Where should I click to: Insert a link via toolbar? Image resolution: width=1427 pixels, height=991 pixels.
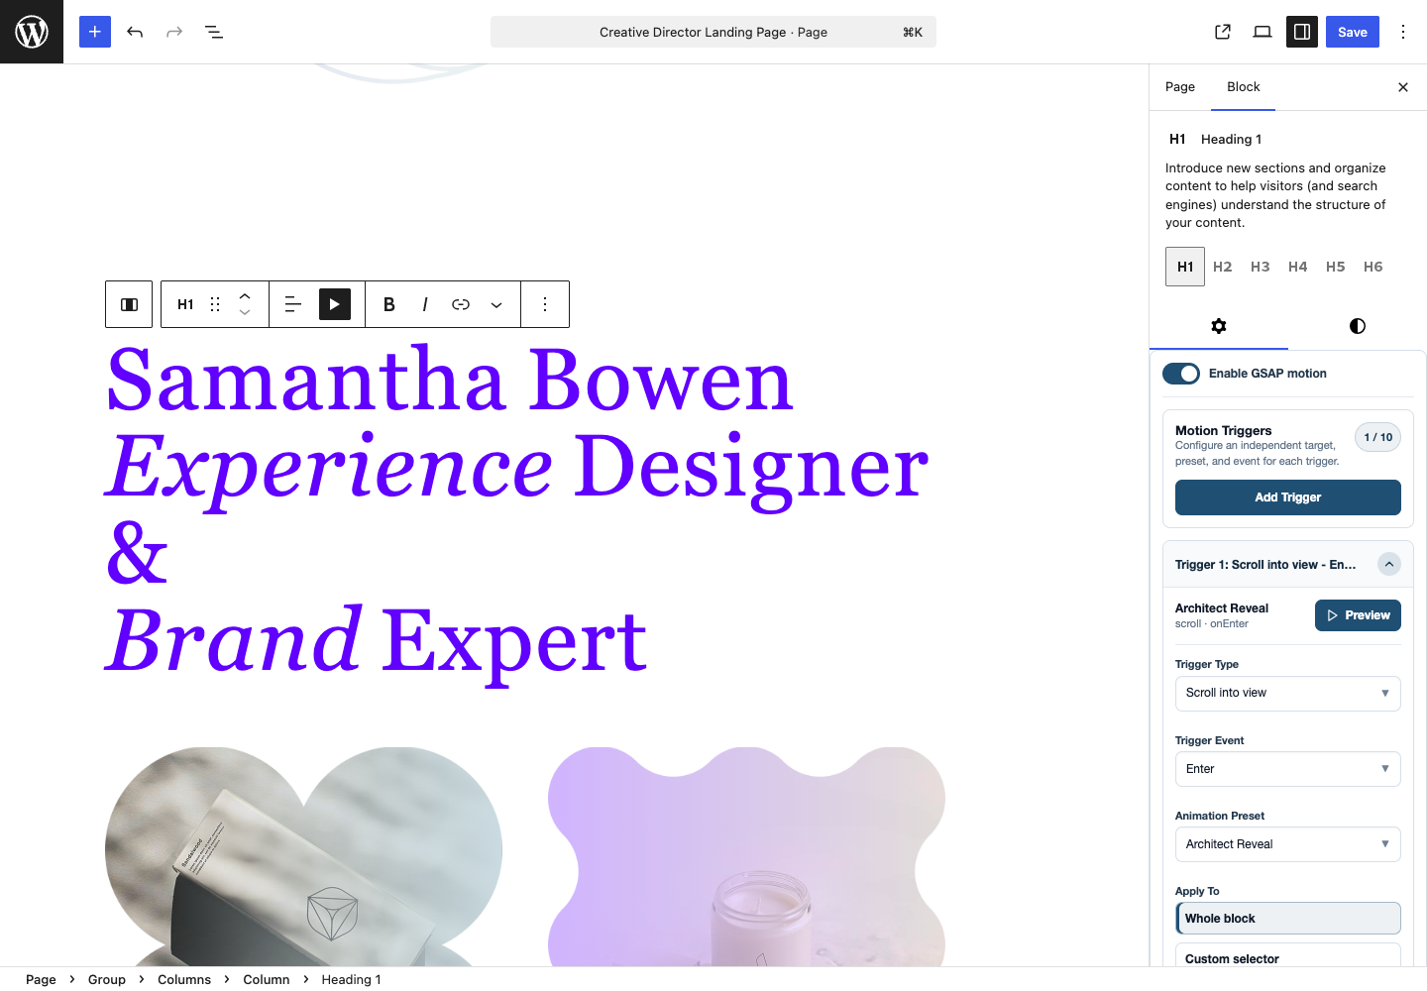[461, 304]
